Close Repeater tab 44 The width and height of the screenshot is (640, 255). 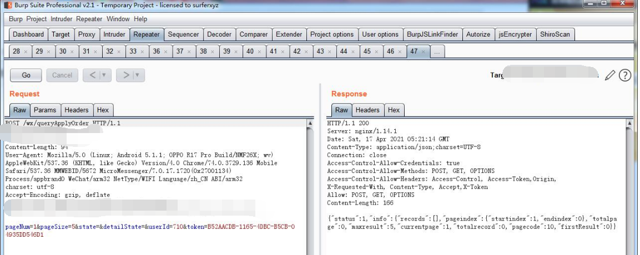pyautogui.click(x=353, y=52)
